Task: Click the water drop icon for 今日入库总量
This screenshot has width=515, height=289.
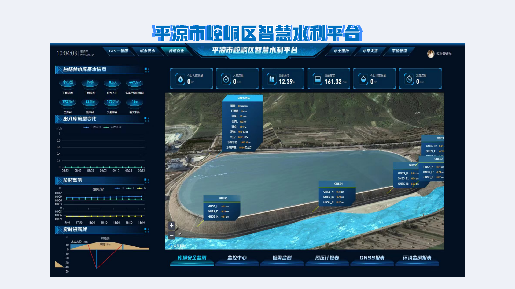Action: tap(180, 79)
